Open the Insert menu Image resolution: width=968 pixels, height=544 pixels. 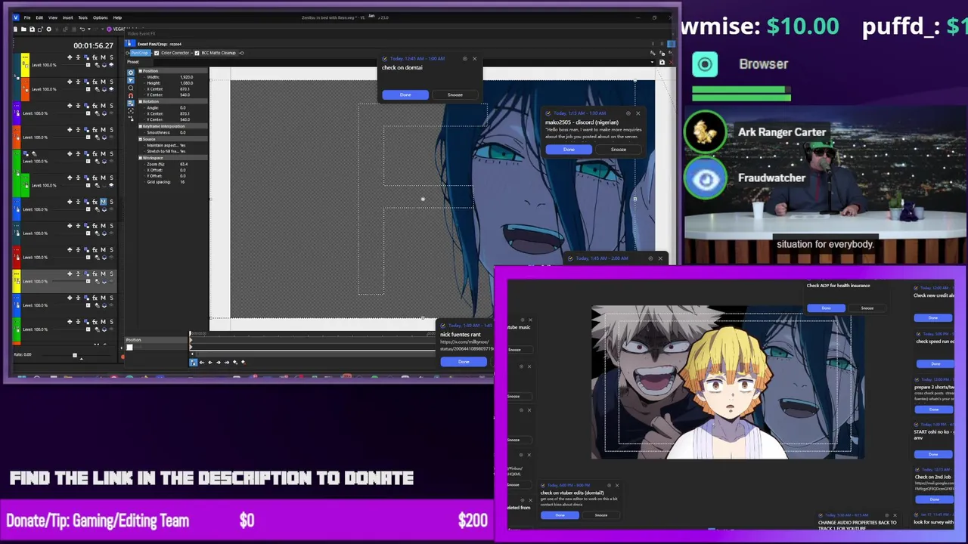tap(68, 17)
